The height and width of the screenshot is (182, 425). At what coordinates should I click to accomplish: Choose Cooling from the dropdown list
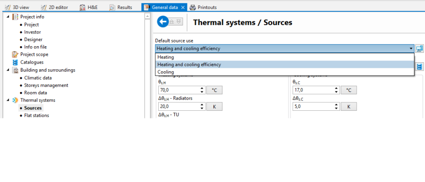285,72
